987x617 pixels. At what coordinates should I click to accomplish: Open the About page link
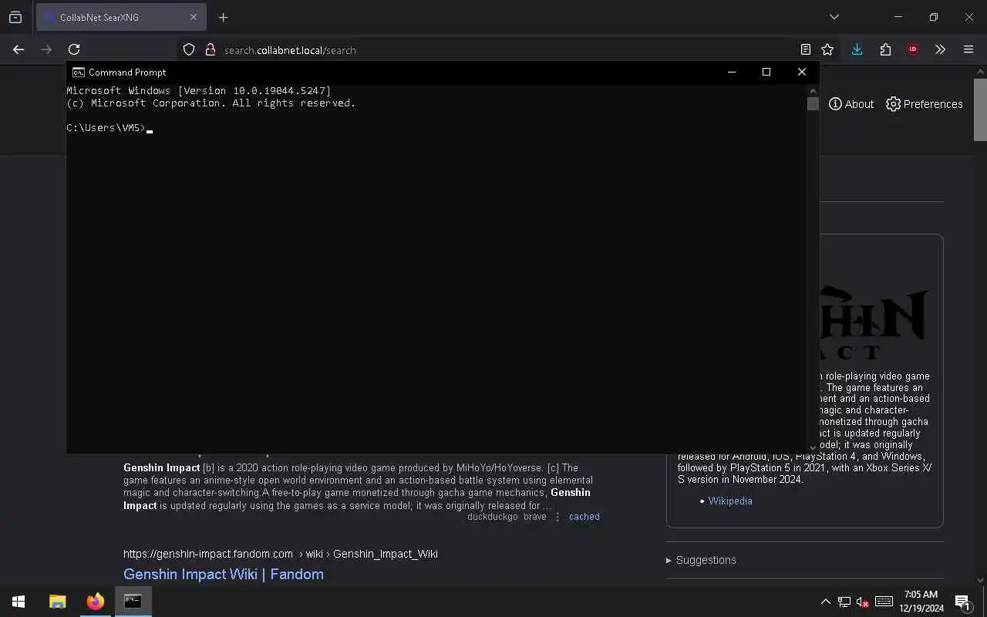tap(851, 104)
